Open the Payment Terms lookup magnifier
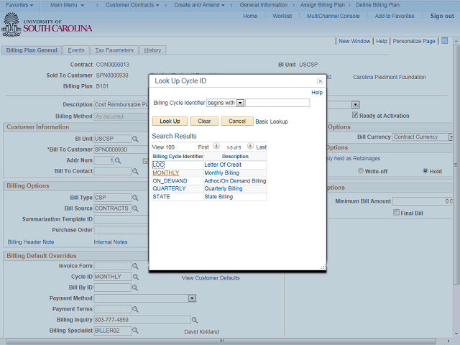This screenshot has height=345, width=460. pos(135,309)
